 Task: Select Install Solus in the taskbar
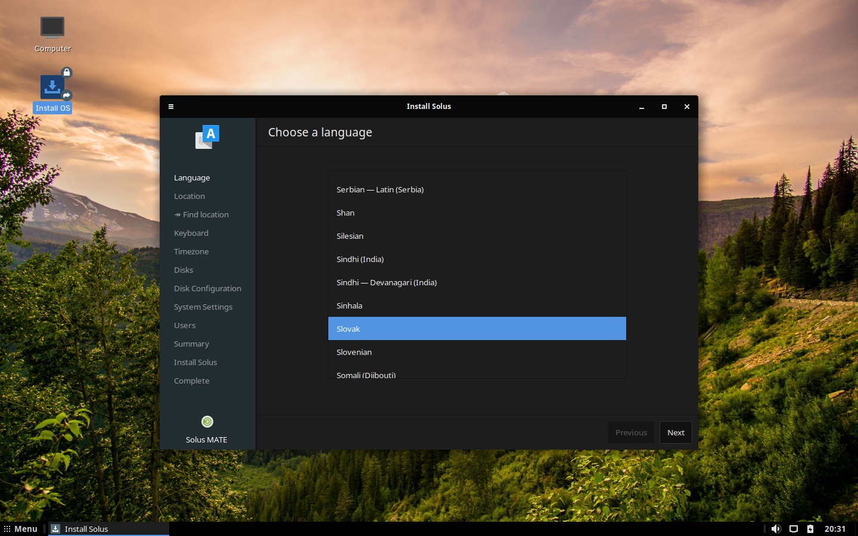pos(108,529)
